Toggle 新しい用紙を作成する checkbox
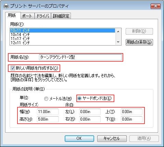 13,68
